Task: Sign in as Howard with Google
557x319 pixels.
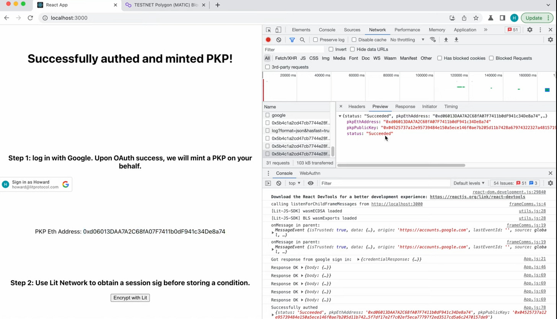Action: tap(36, 184)
